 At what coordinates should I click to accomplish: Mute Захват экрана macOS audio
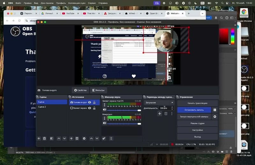(105, 109)
